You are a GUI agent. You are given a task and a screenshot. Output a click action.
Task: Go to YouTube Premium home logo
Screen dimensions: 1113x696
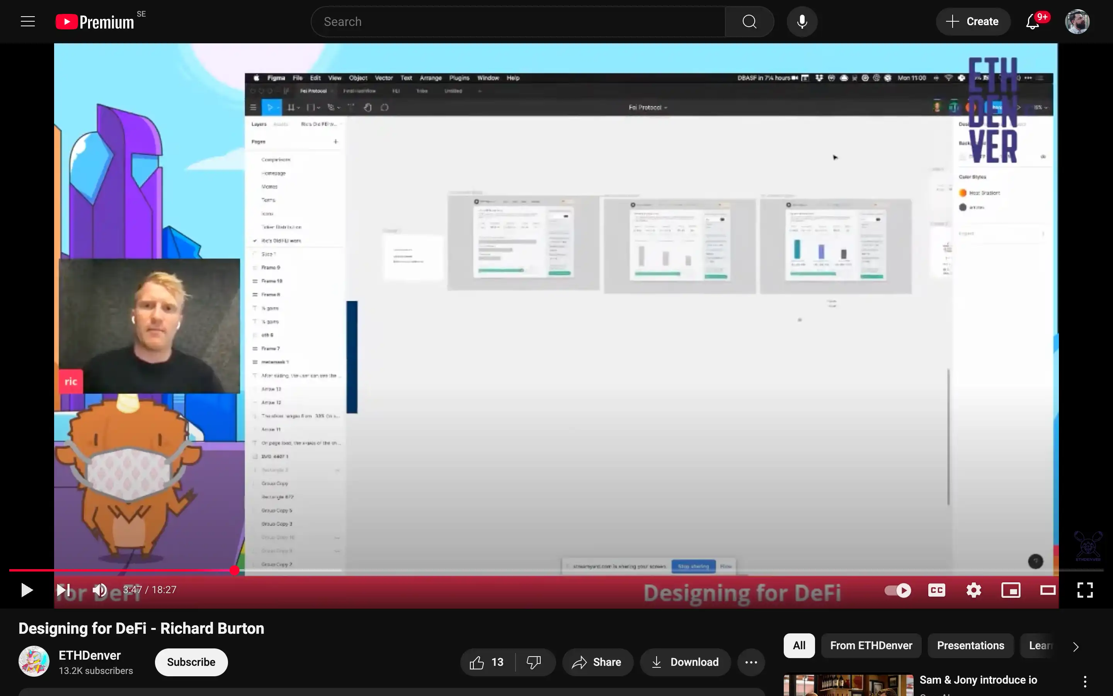95,22
